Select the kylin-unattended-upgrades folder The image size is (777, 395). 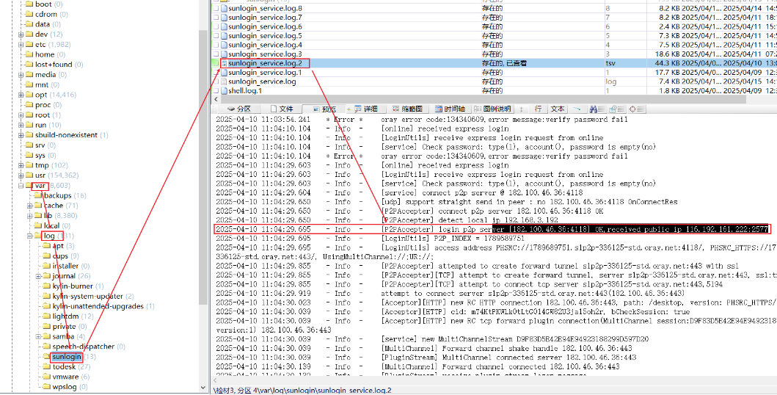98,306
